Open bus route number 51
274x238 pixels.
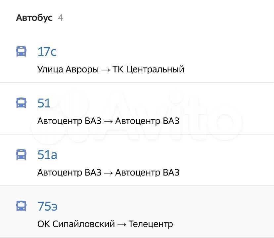pos(44,103)
